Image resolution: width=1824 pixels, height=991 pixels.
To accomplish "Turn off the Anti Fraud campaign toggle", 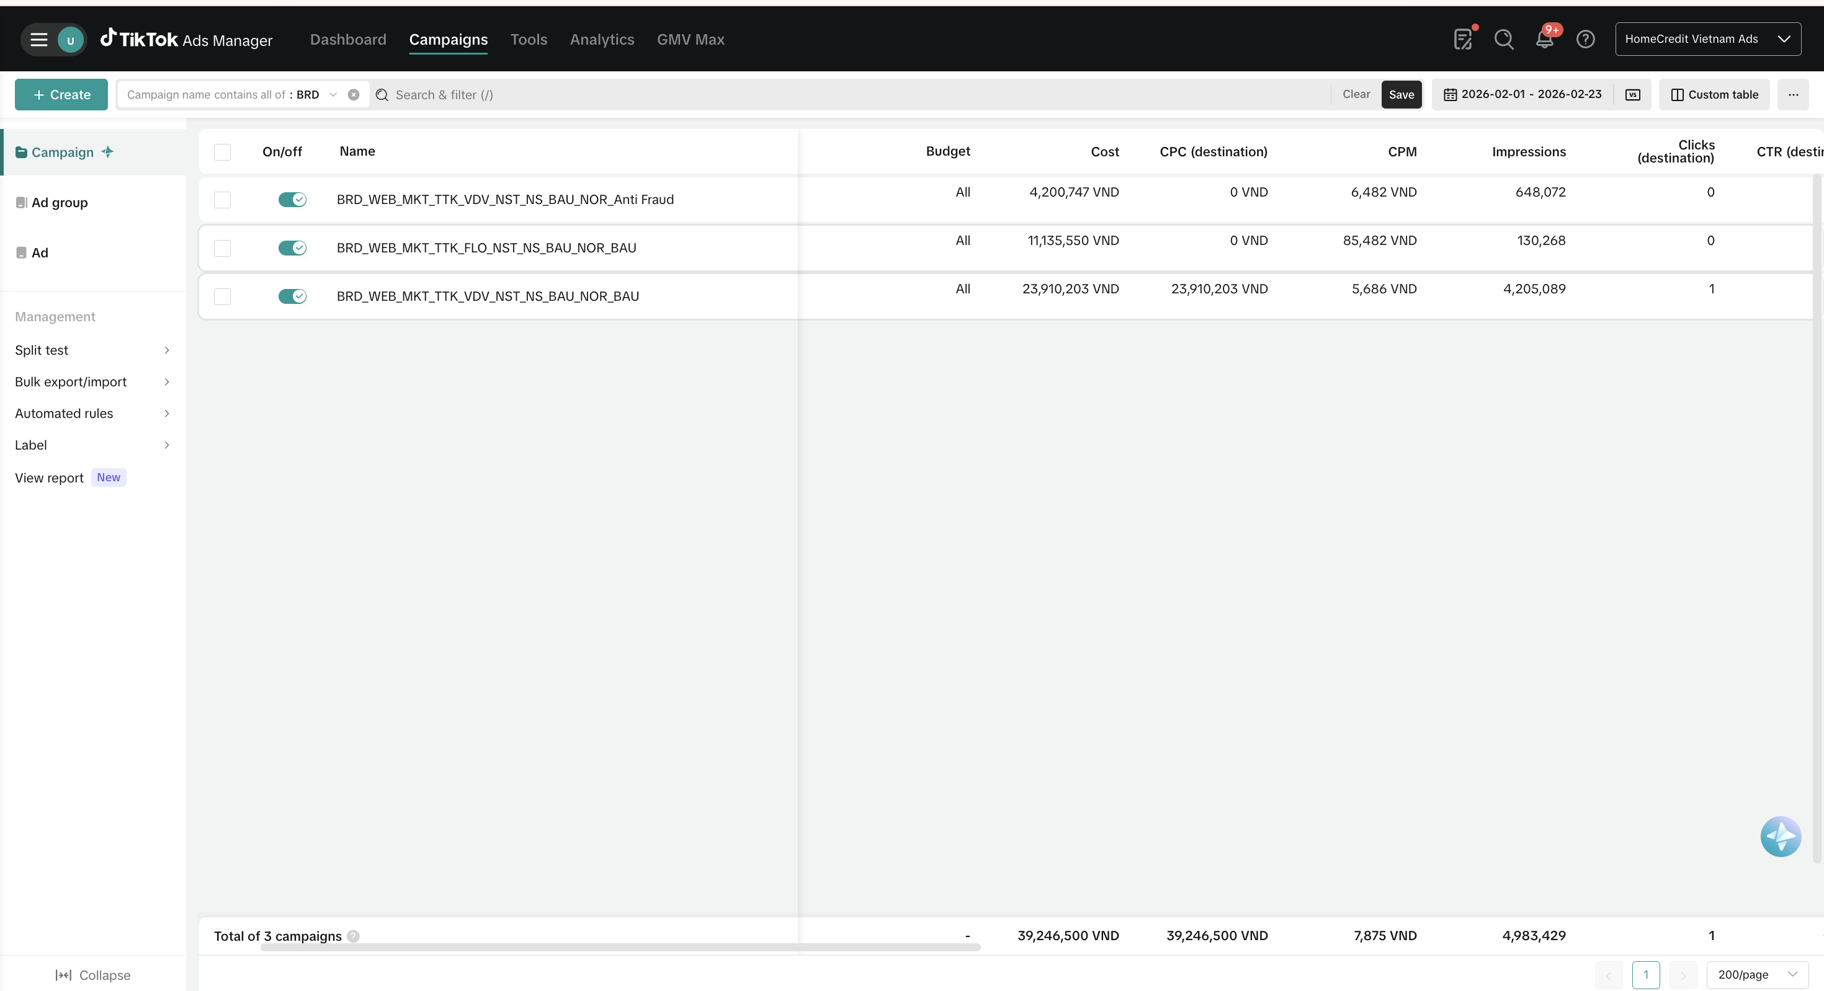I will [x=292, y=200].
